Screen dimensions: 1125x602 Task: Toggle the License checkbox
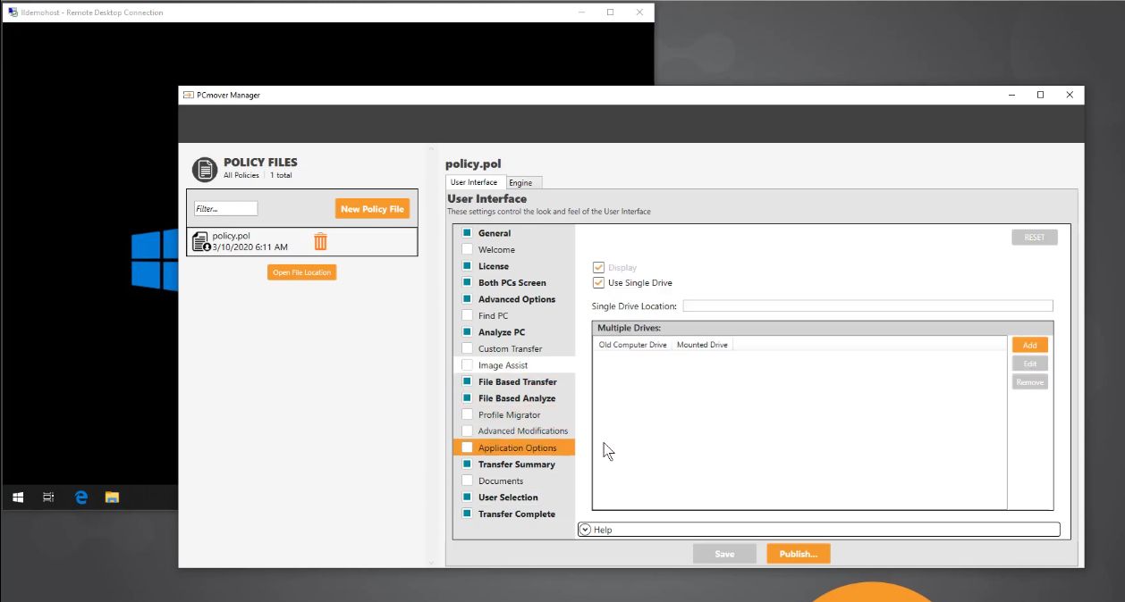(467, 266)
